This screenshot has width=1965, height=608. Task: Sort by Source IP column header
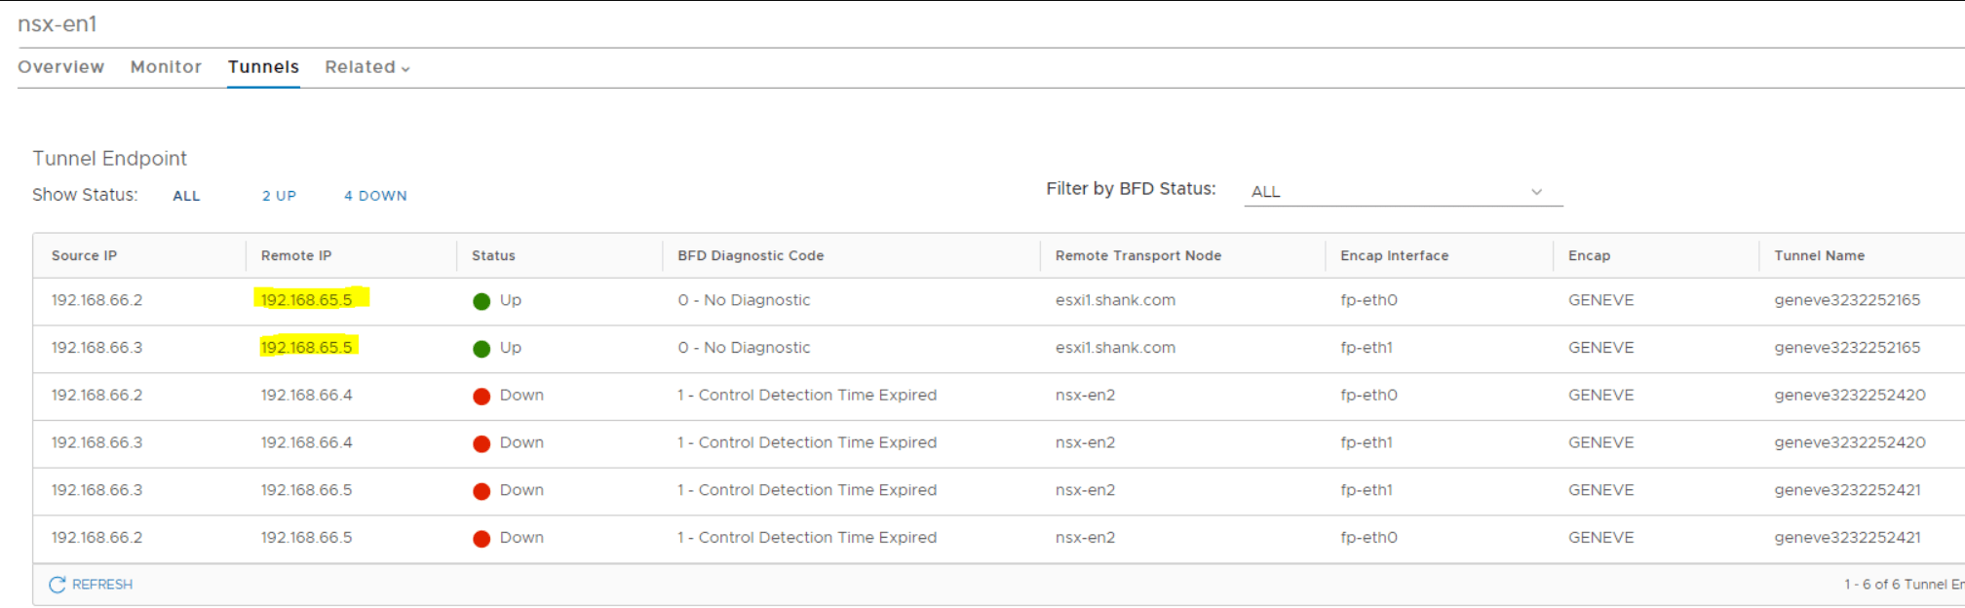pyautogui.click(x=84, y=255)
